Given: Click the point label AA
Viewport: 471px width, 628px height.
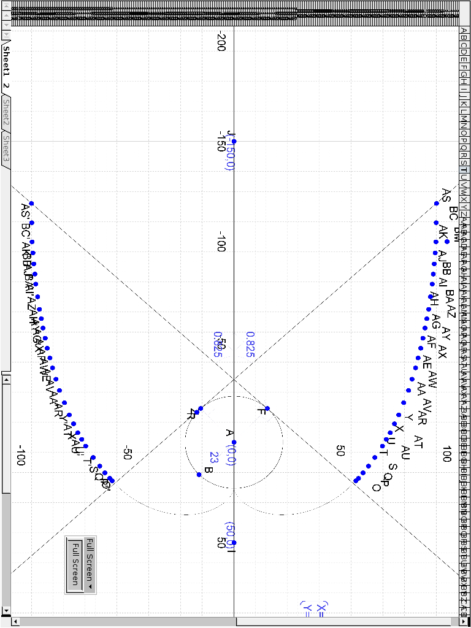Looking at the screenshot, I should coord(421,388).
